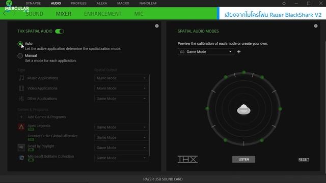Select the left side speaker dot
Screen dimensions: 326x183
(207, 108)
